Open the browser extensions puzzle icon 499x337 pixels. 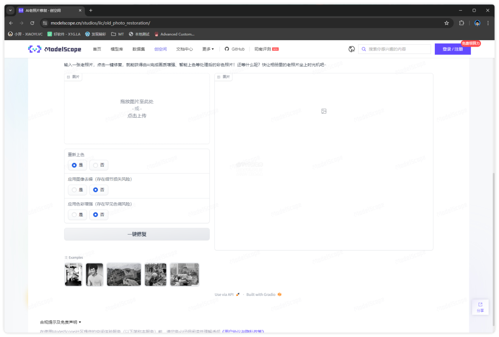462,23
